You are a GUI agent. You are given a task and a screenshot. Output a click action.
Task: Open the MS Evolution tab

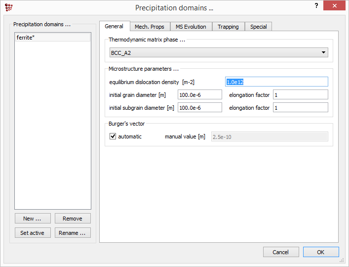tap(191, 27)
